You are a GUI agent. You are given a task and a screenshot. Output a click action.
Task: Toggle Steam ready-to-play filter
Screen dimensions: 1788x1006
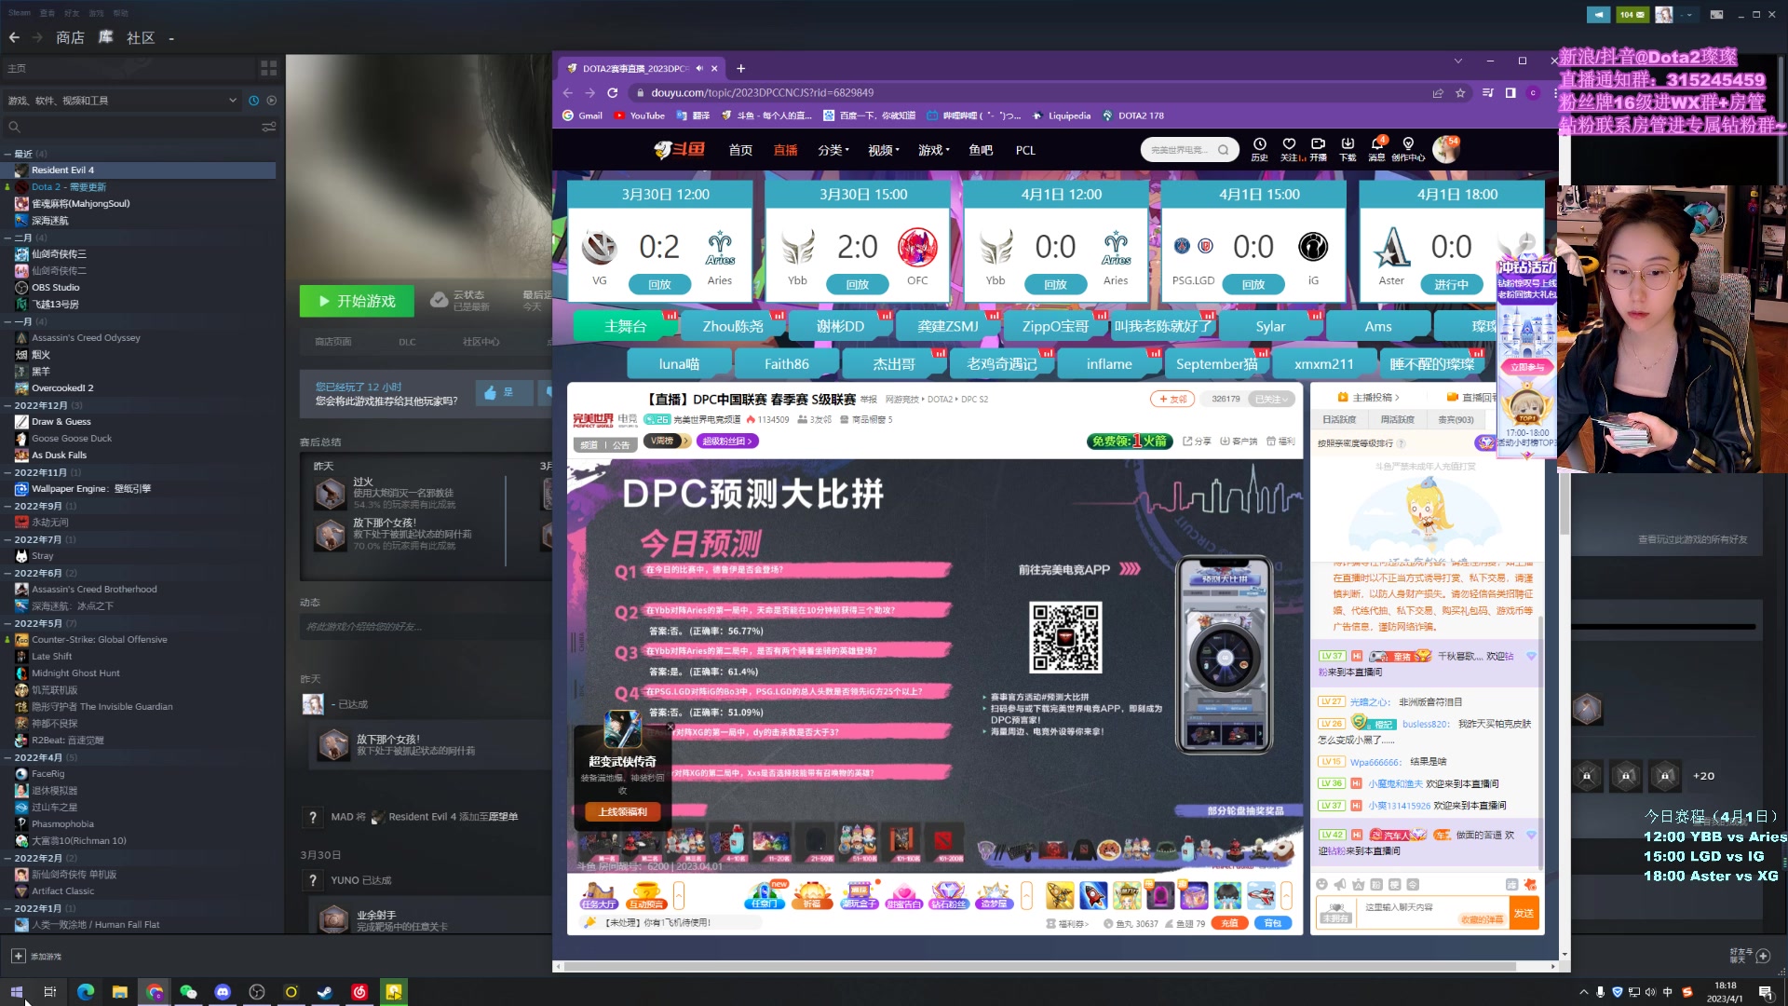click(272, 101)
